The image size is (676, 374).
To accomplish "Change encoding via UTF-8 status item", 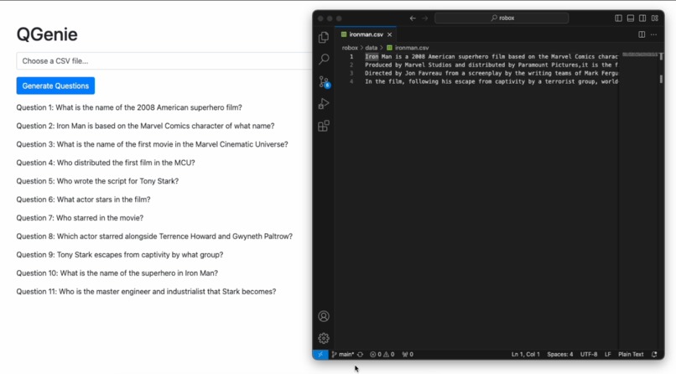I will tap(589, 354).
